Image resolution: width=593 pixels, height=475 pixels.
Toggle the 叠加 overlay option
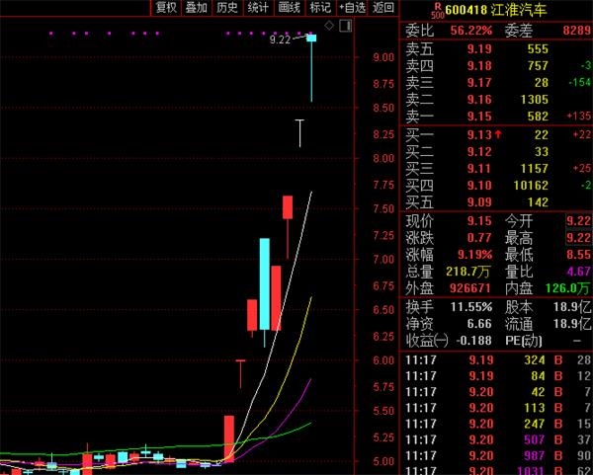click(x=197, y=8)
